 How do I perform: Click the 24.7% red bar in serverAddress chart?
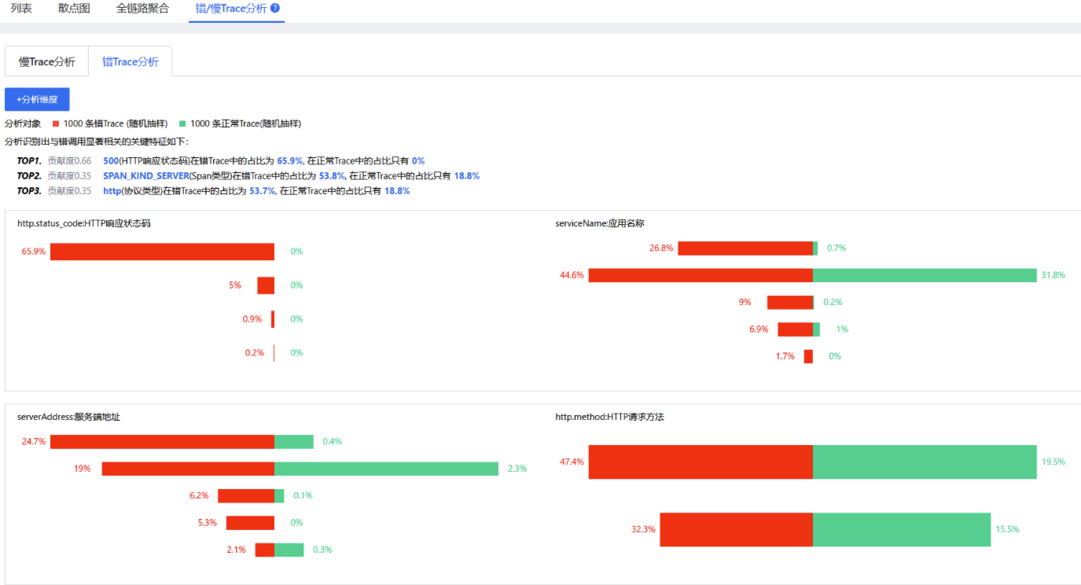point(162,442)
